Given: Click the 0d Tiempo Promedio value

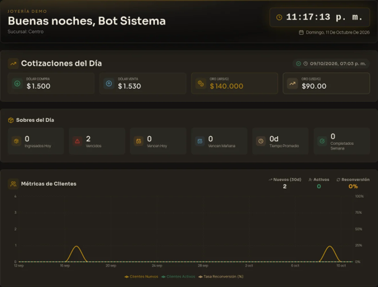Looking at the screenshot, I should [274, 139].
